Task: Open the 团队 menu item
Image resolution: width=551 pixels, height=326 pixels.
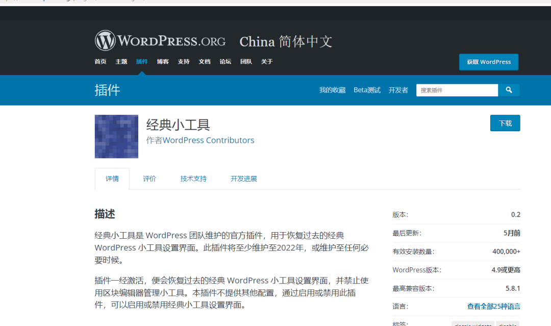Action: 246,62
